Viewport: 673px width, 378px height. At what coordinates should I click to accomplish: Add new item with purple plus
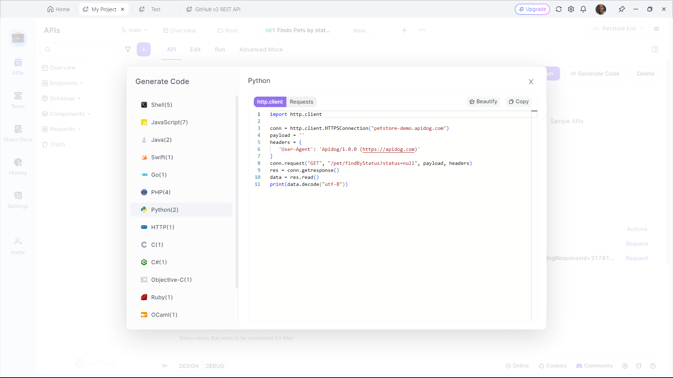tap(144, 49)
